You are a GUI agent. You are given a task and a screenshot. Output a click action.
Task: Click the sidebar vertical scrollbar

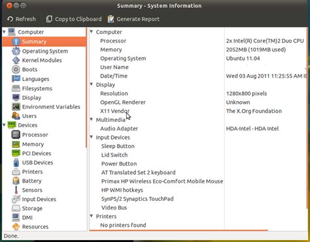pyautogui.click(x=86, y=87)
